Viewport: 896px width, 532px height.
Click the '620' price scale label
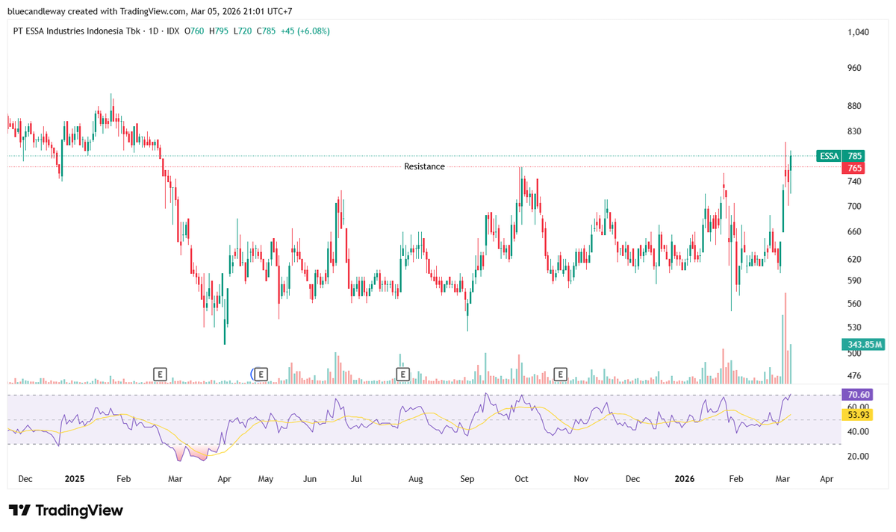[x=855, y=259]
